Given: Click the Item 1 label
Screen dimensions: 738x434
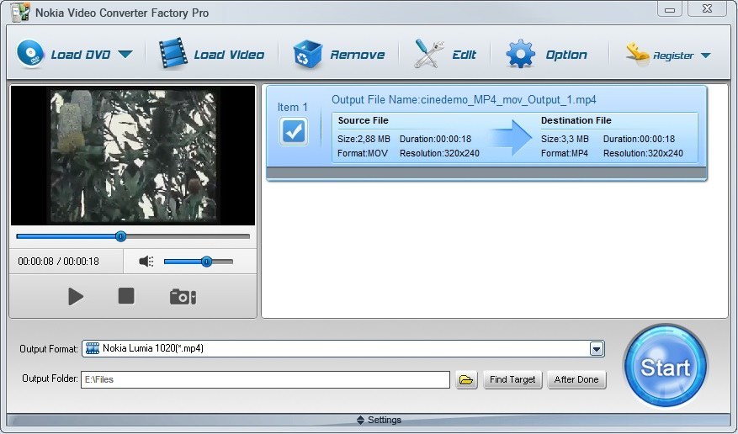Looking at the screenshot, I should coord(292,107).
